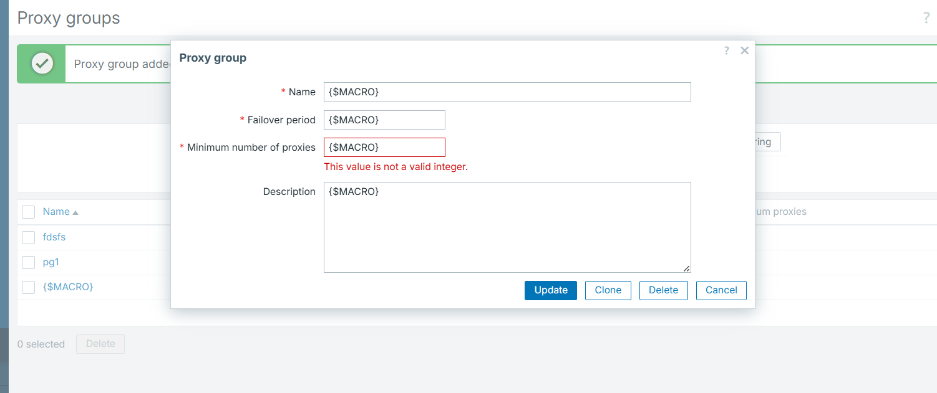Select the {$MACRO} row checkbox
937x393 pixels.
point(28,287)
